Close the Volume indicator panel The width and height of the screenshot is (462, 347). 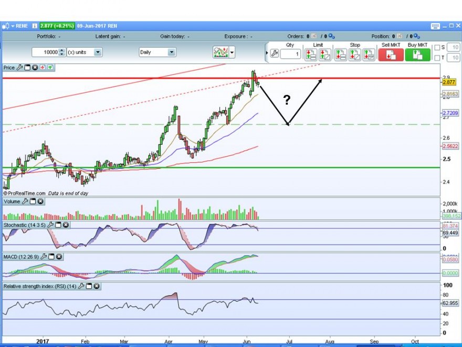point(40,201)
